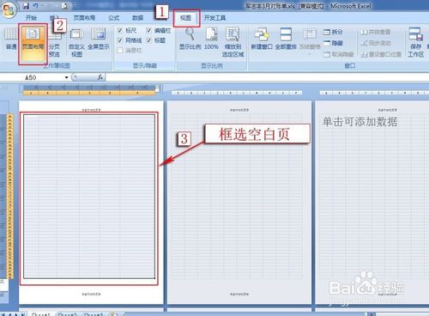Open 显示比例 zoom dialog magnifier
Image resolution: width=429 pixels, height=316 pixels.
pyautogui.click(x=190, y=39)
